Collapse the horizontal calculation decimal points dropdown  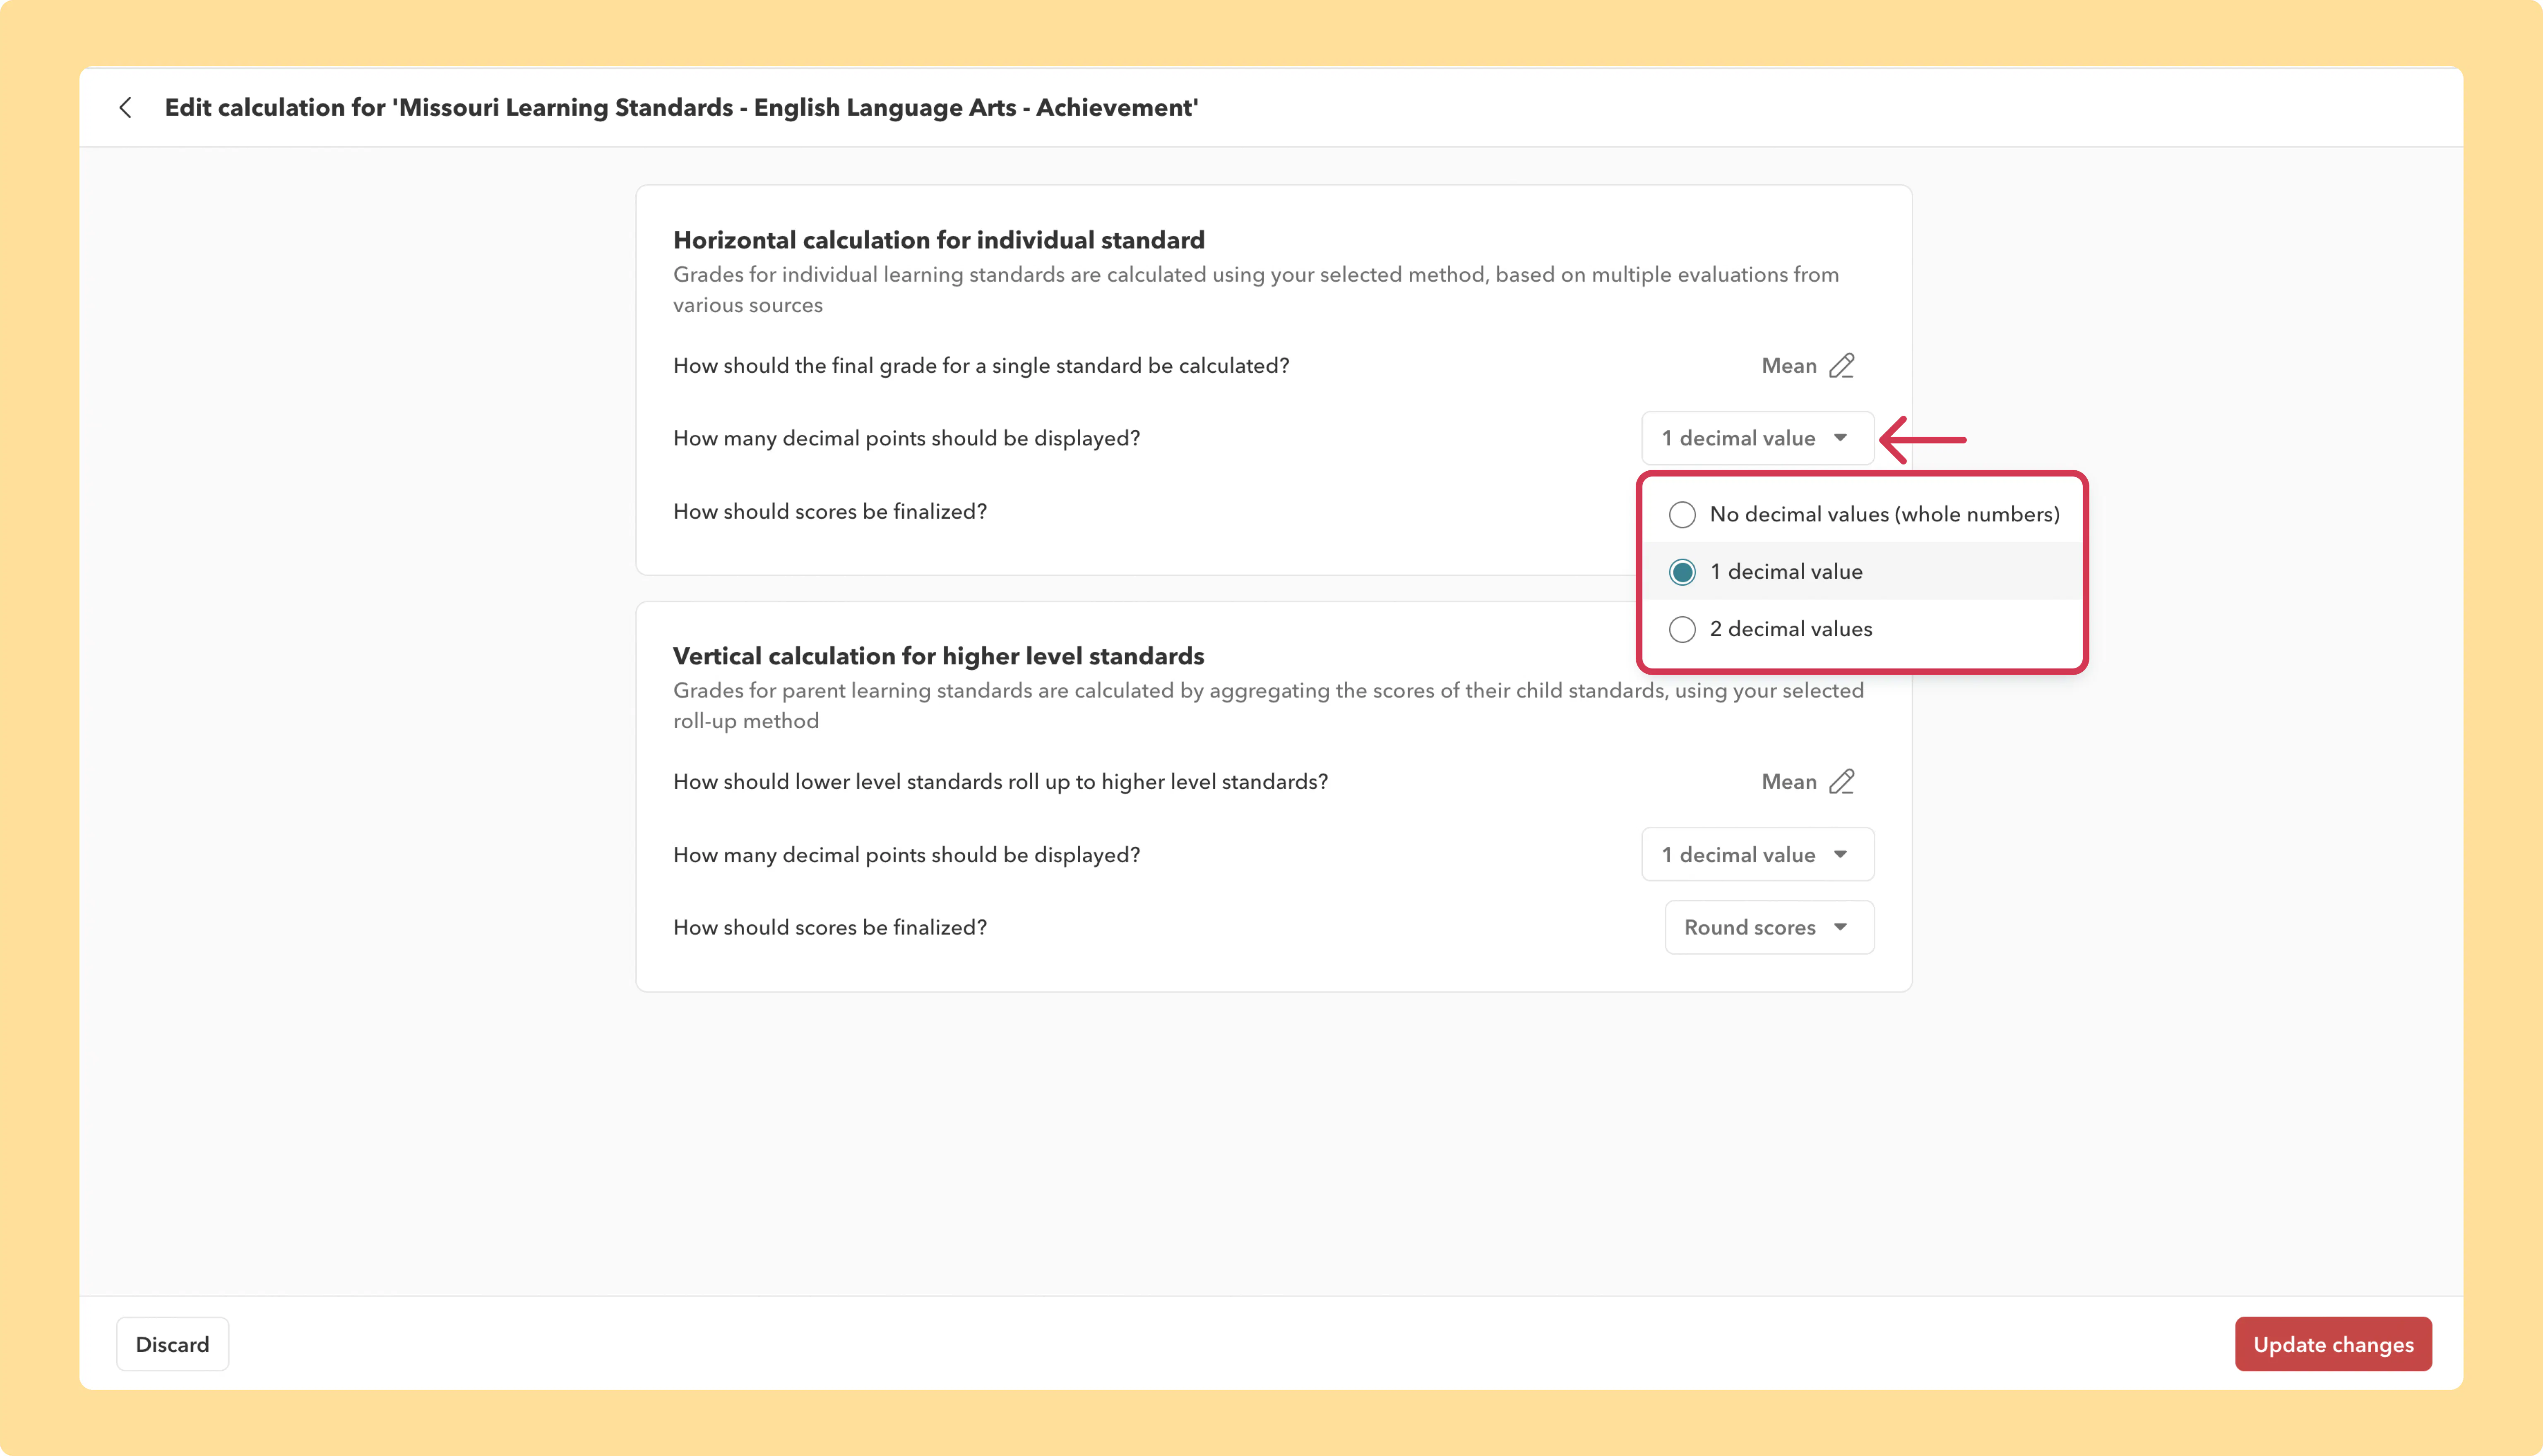1758,438
